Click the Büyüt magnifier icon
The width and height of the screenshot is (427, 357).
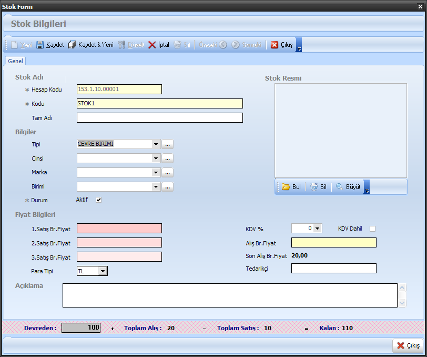point(339,187)
